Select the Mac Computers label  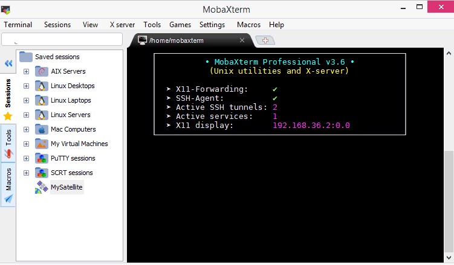[x=73, y=129]
